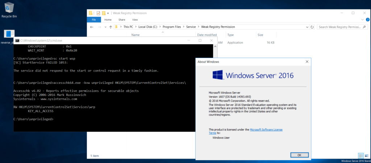Open Explorer Help question mark icon
This screenshot has height=163, width=371.
point(368,20)
